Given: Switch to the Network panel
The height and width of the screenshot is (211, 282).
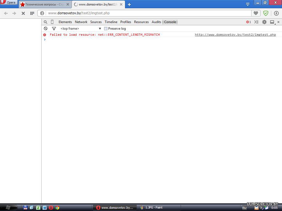Looking at the screenshot, I should [x=81, y=22].
